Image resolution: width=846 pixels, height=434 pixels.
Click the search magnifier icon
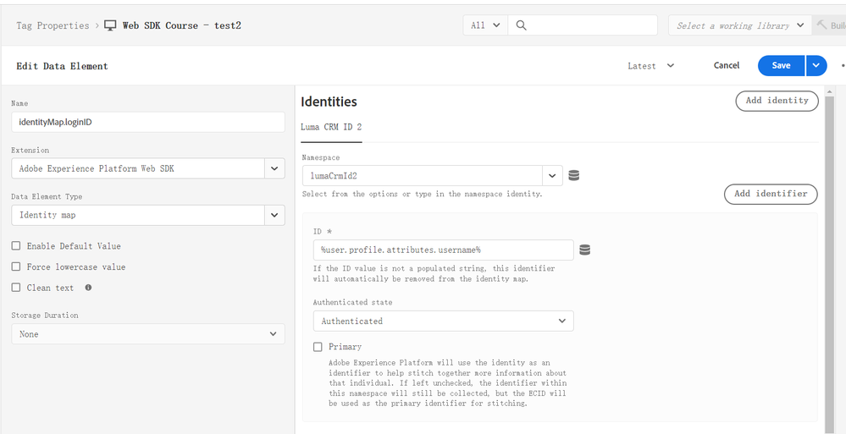click(522, 25)
